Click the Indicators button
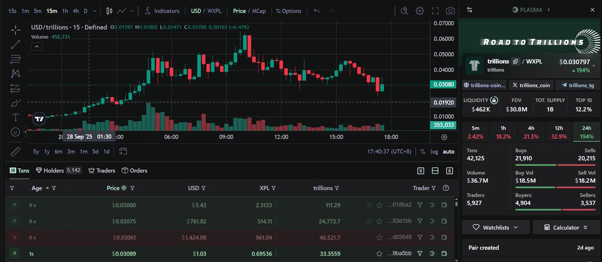This screenshot has width=602, height=262. (162, 11)
